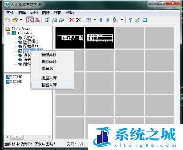The image size is (183, 150).
Task: Toggle the dotted-pattern view toolbar button
Action: tap(30, 20)
